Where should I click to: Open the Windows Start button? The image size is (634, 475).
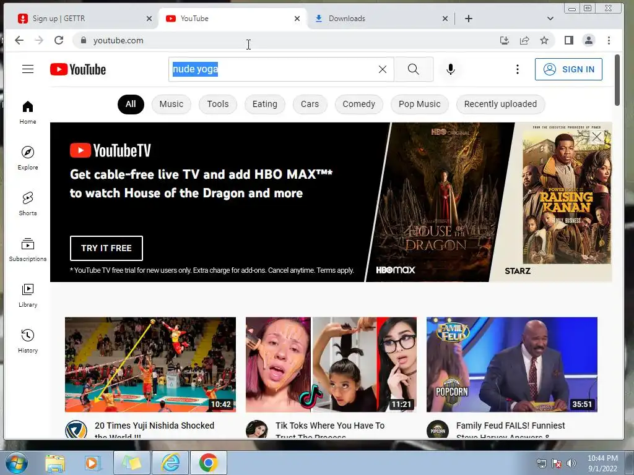16,463
